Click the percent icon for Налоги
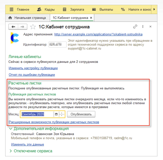This screenshot has height=160, width=163. pyautogui.click(x=123, y=10)
